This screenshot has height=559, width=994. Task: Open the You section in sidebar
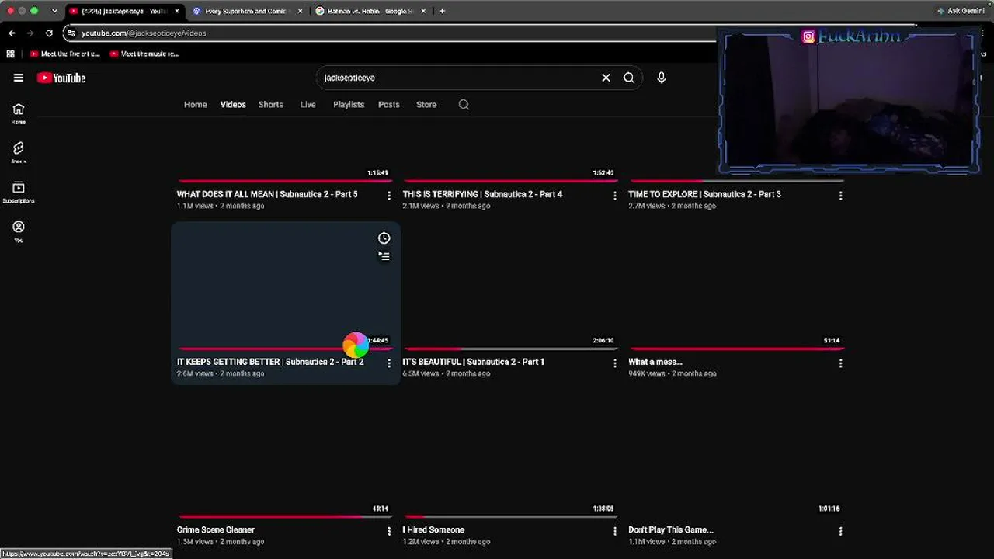click(19, 231)
